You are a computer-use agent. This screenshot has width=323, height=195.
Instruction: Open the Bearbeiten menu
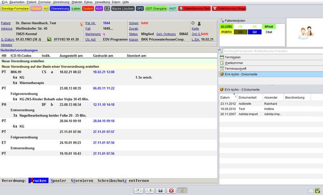[x=17, y=2]
